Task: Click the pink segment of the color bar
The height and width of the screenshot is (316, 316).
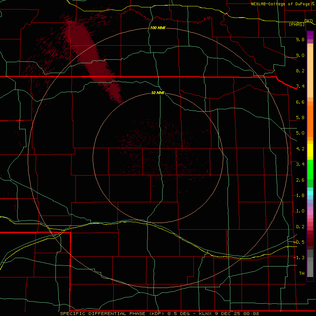Action: coord(310,213)
